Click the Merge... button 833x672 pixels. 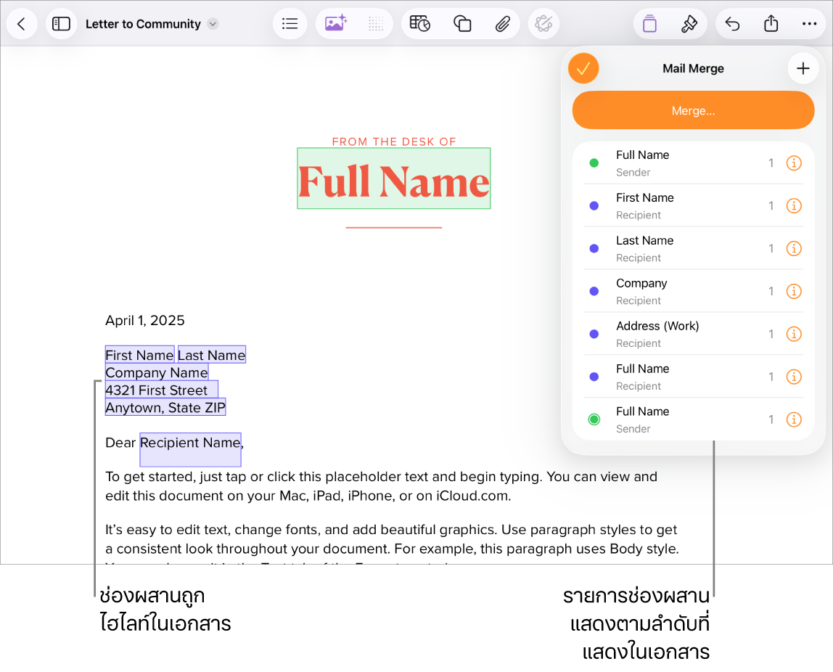pyautogui.click(x=693, y=110)
